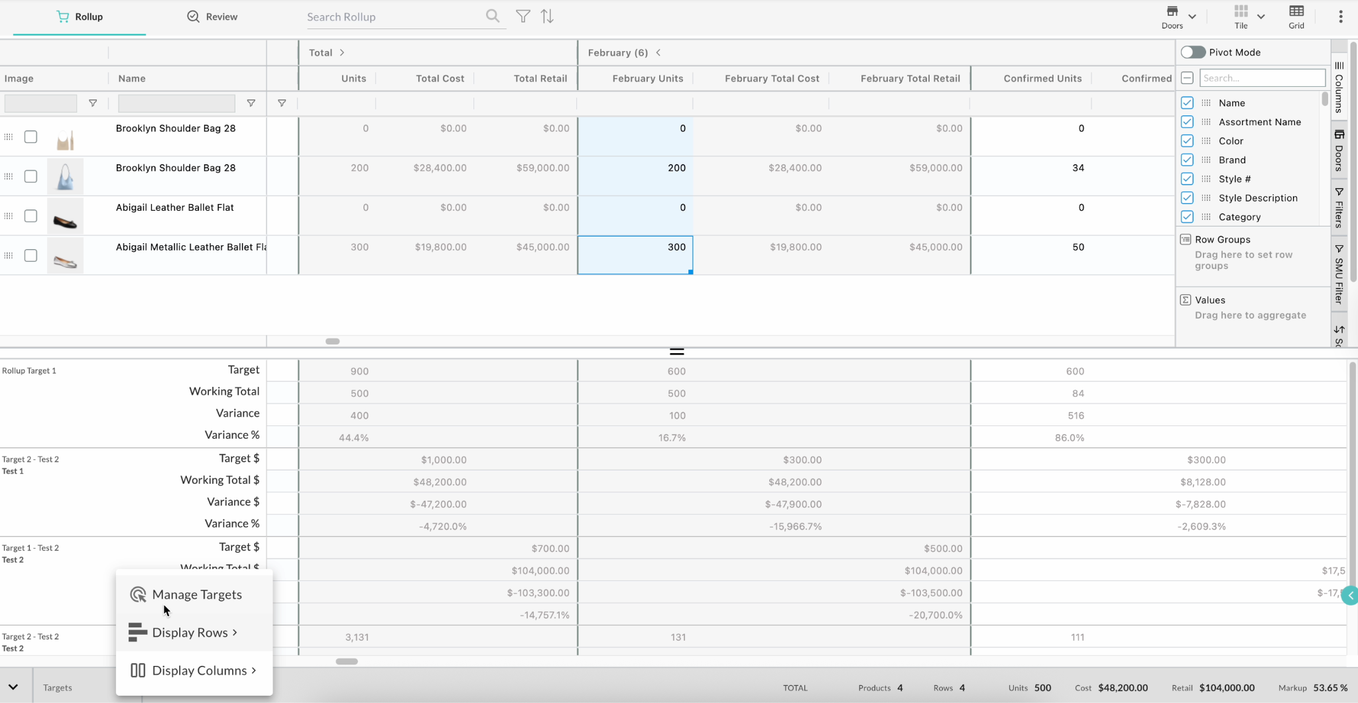Select the Abigail Leather Ballet Flat row checkbox
1358x703 pixels.
click(x=31, y=216)
